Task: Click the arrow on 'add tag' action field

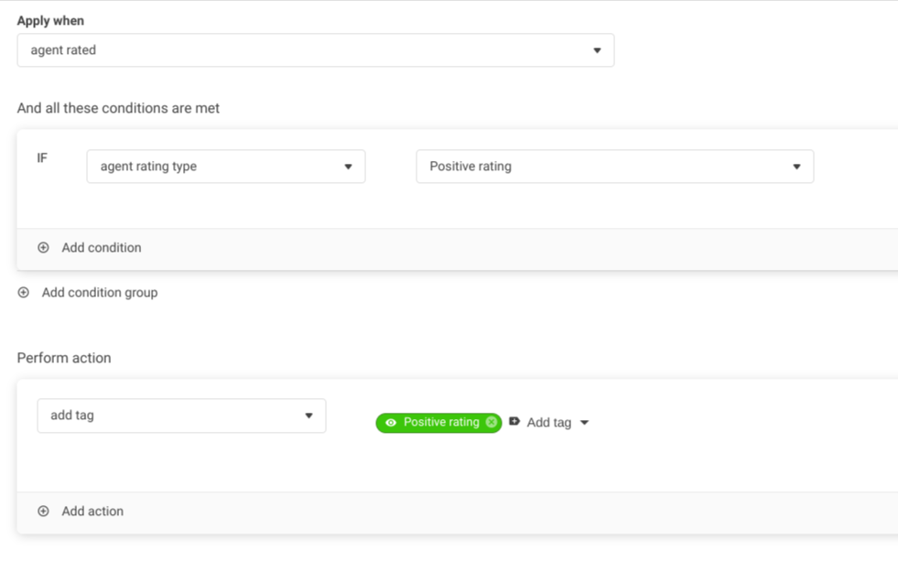Action: click(308, 415)
